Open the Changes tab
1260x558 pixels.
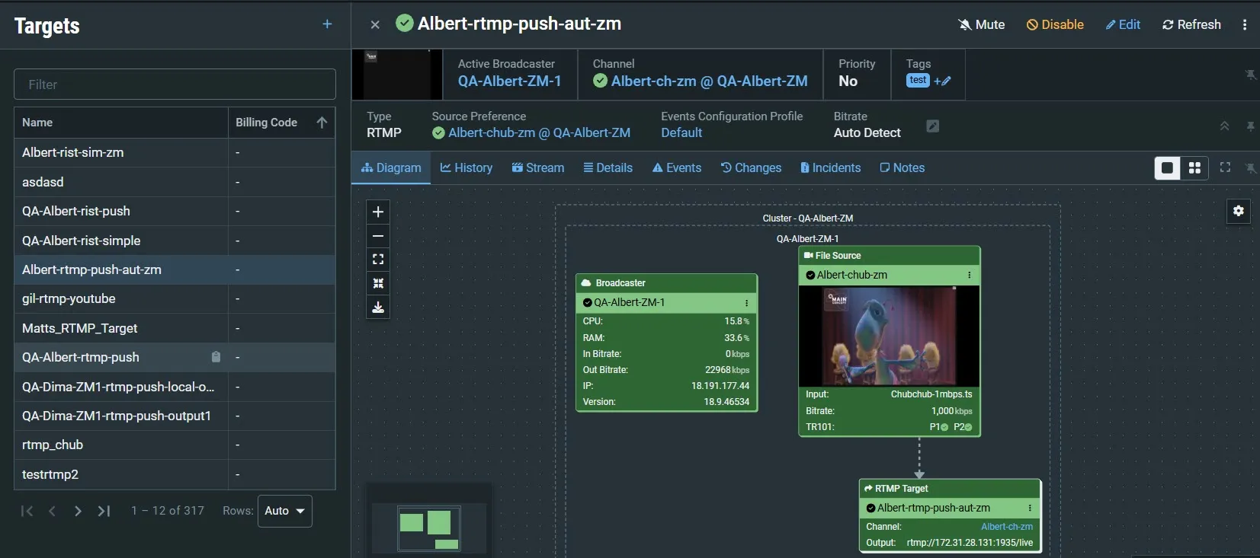(752, 167)
